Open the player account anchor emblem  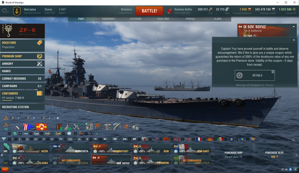tap(17, 11)
